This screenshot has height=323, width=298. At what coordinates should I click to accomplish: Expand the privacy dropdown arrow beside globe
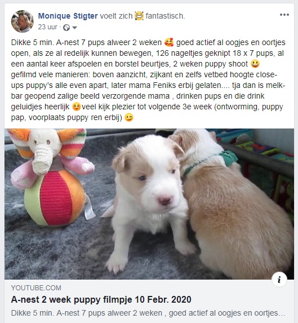click(74, 28)
